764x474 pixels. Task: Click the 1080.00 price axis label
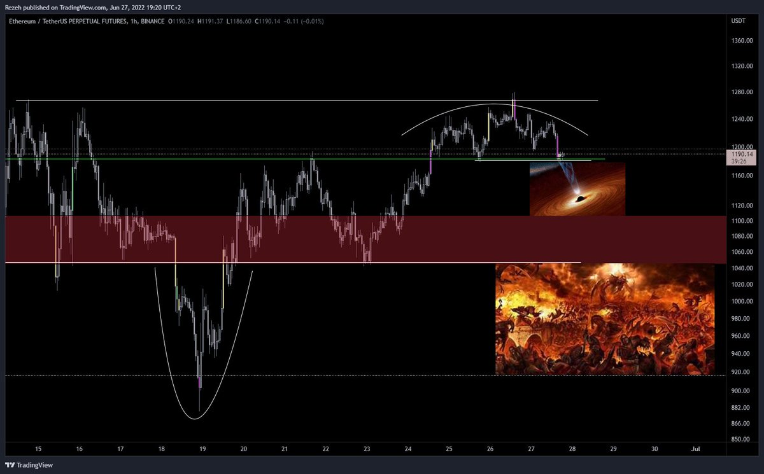point(742,237)
